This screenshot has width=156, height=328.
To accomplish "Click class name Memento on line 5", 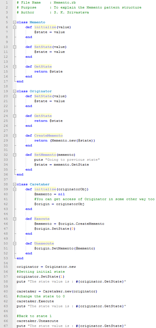I will coord(37,22).
